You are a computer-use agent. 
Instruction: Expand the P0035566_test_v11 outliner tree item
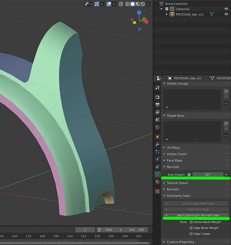pos(167,14)
